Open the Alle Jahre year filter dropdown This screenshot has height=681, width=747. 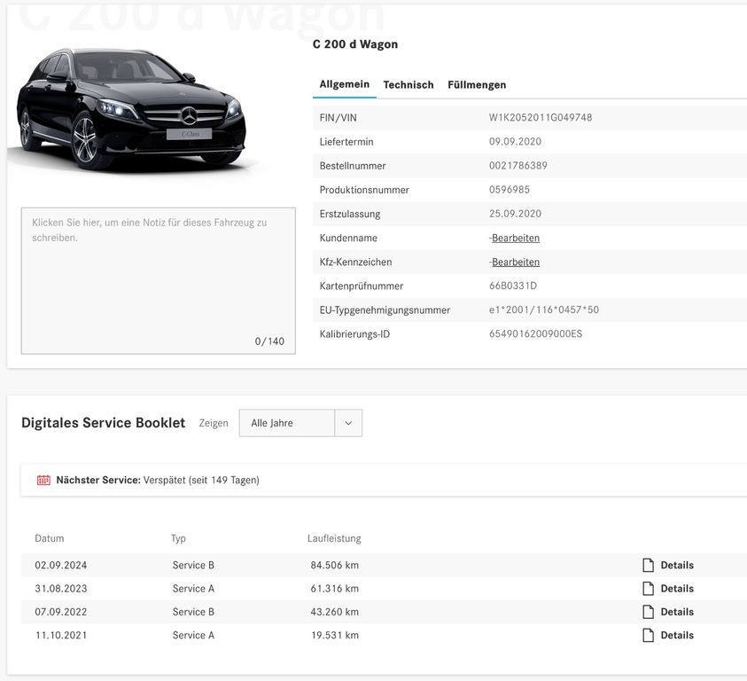[286, 423]
